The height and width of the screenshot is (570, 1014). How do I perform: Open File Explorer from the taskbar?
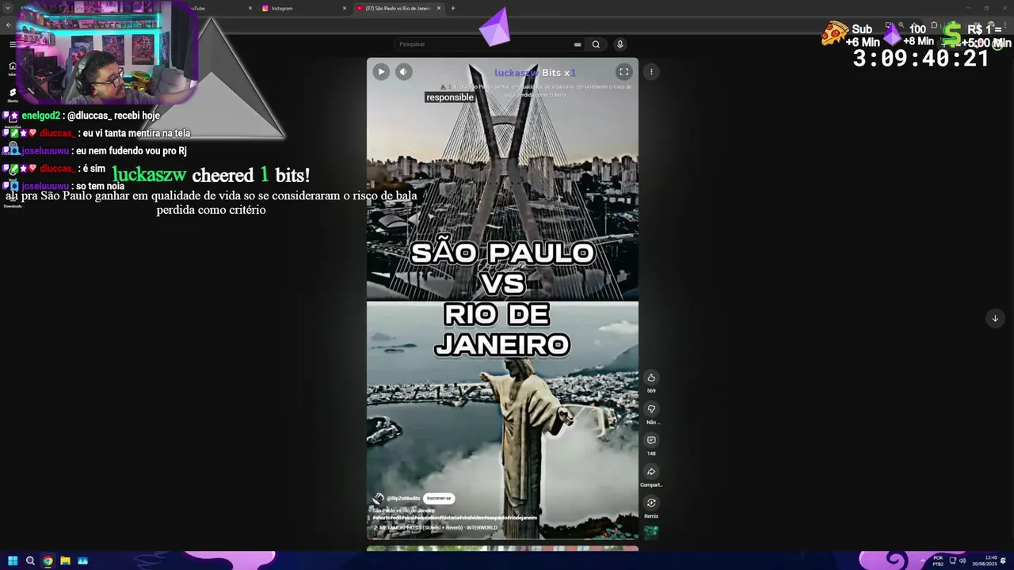(x=65, y=560)
